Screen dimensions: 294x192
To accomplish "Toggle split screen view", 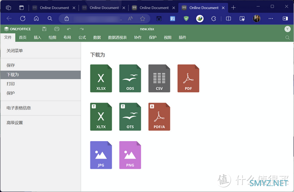I will click(228, 18).
